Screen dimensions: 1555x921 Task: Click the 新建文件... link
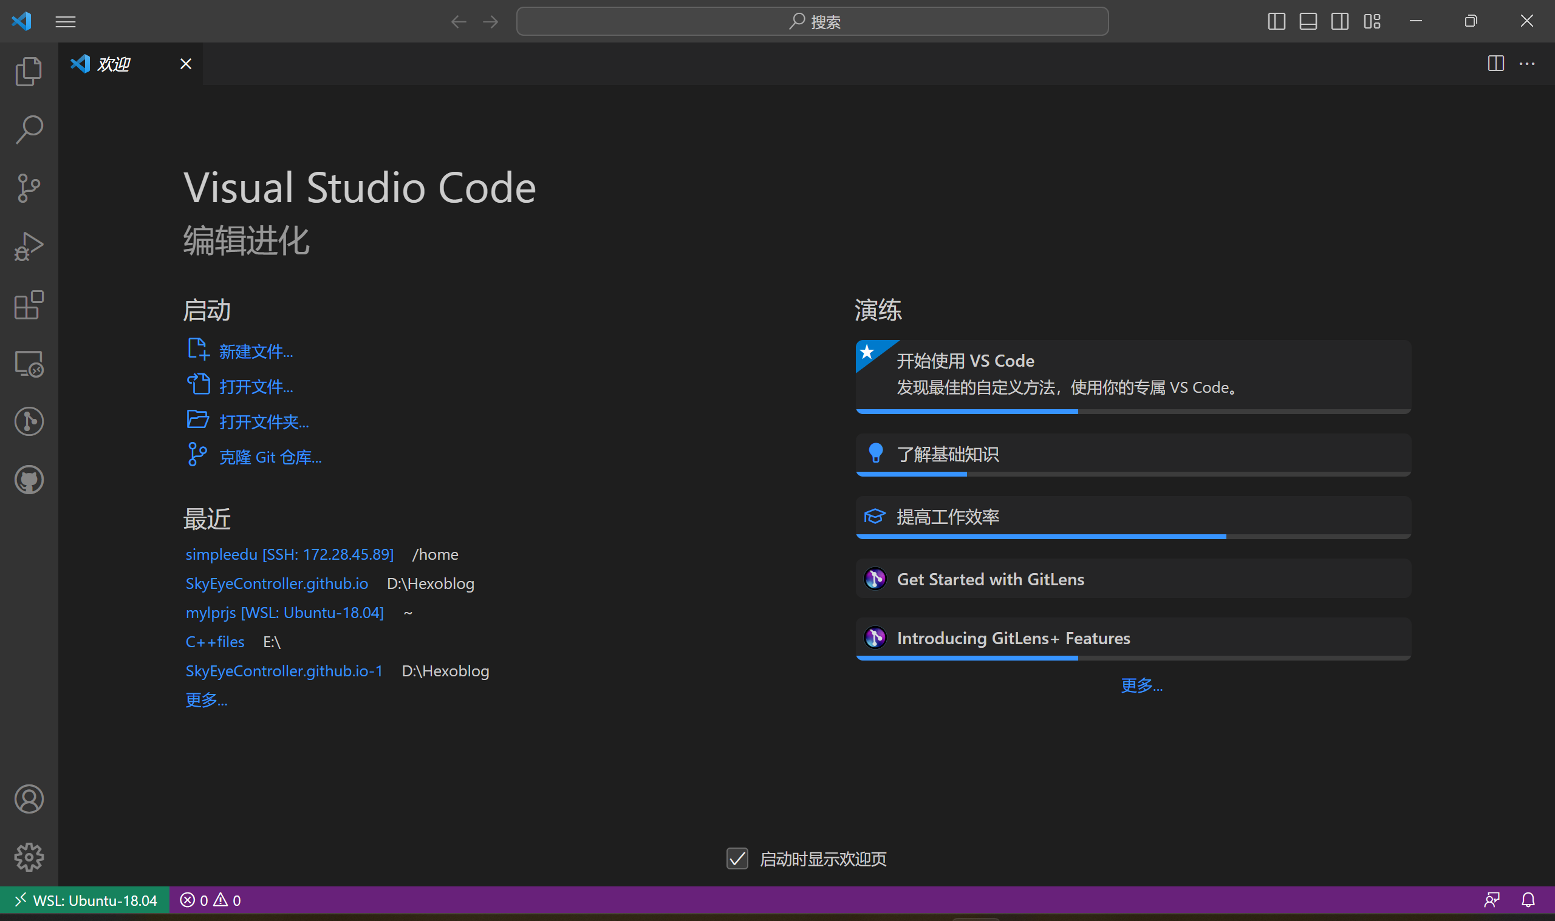256,352
